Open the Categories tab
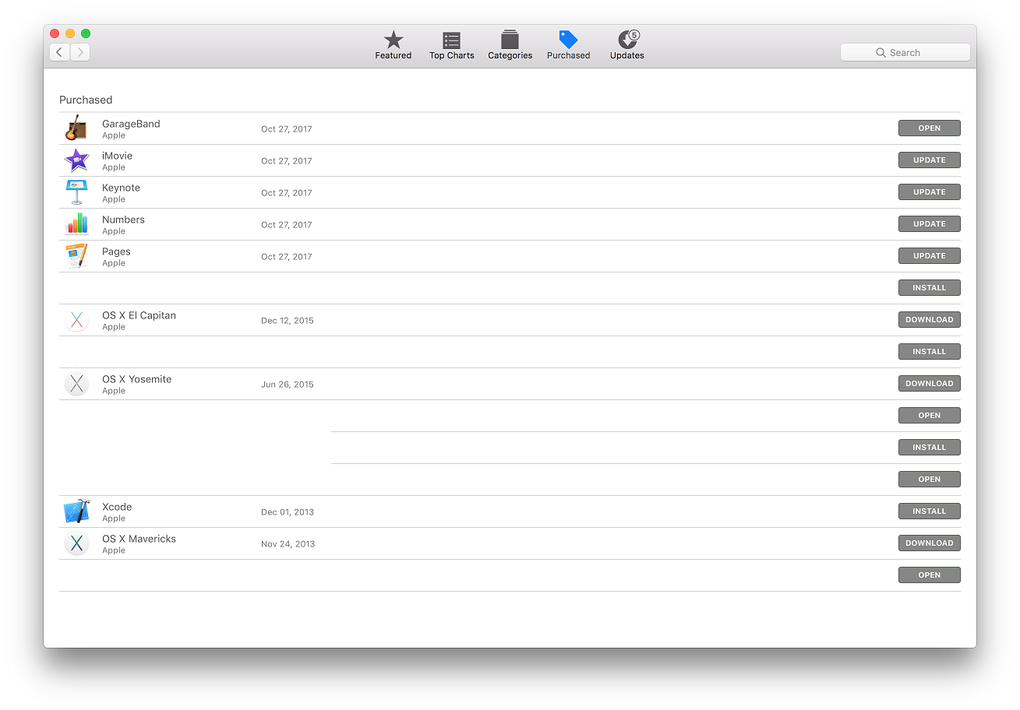1020x710 pixels. pyautogui.click(x=510, y=45)
